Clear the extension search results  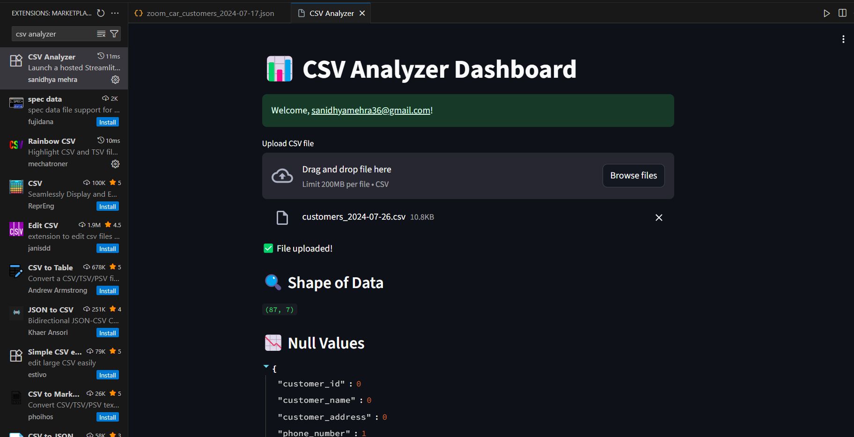coord(101,33)
